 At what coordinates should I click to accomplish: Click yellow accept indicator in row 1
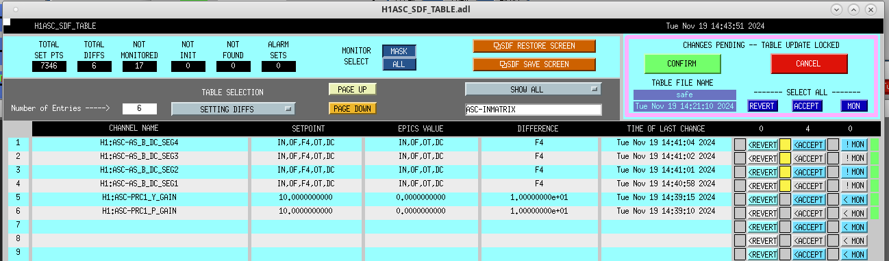(x=785, y=145)
